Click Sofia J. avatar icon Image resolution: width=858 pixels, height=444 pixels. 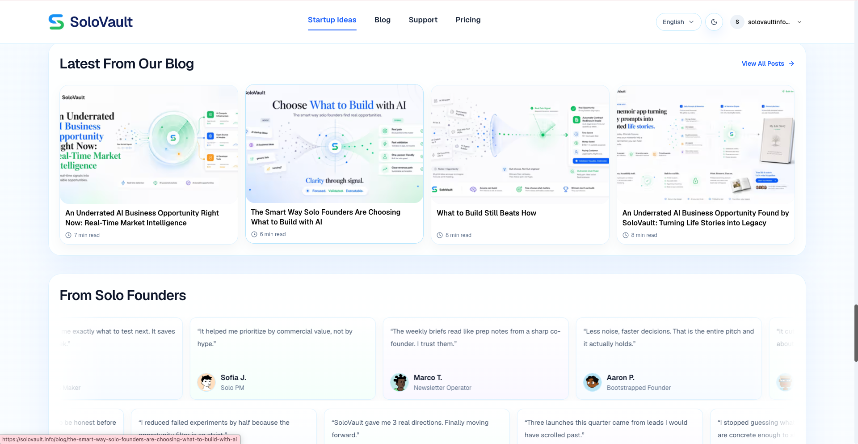coord(206,382)
